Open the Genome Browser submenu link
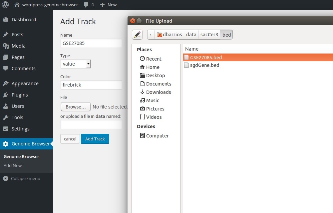333x213 pixels. pyautogui.click(x=21, y=156)
